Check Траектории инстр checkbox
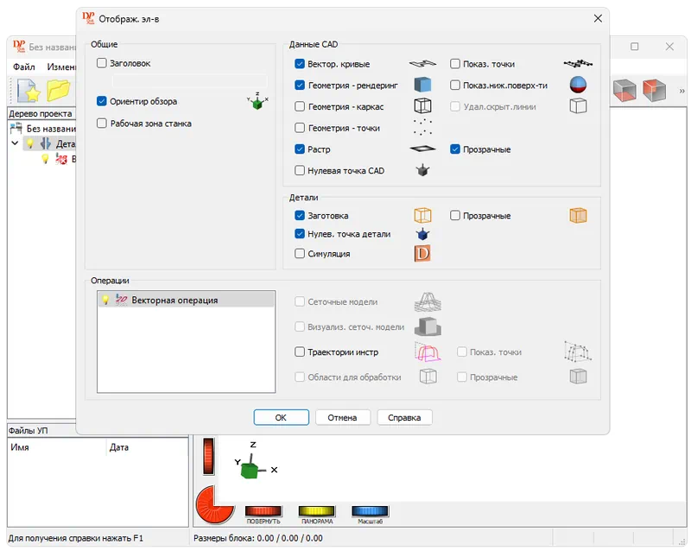This screenshot has width=691, height=551. tap(300, 351)
